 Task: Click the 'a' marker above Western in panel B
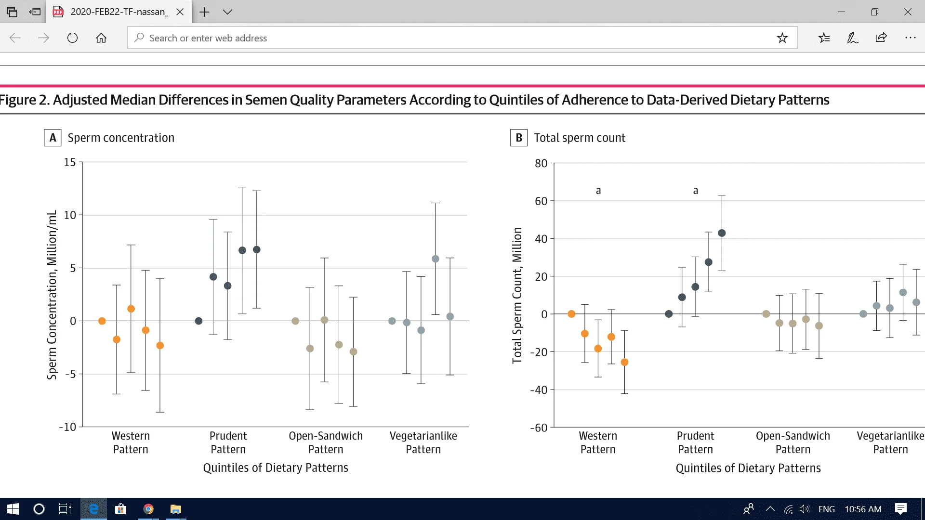coord(598,191)
